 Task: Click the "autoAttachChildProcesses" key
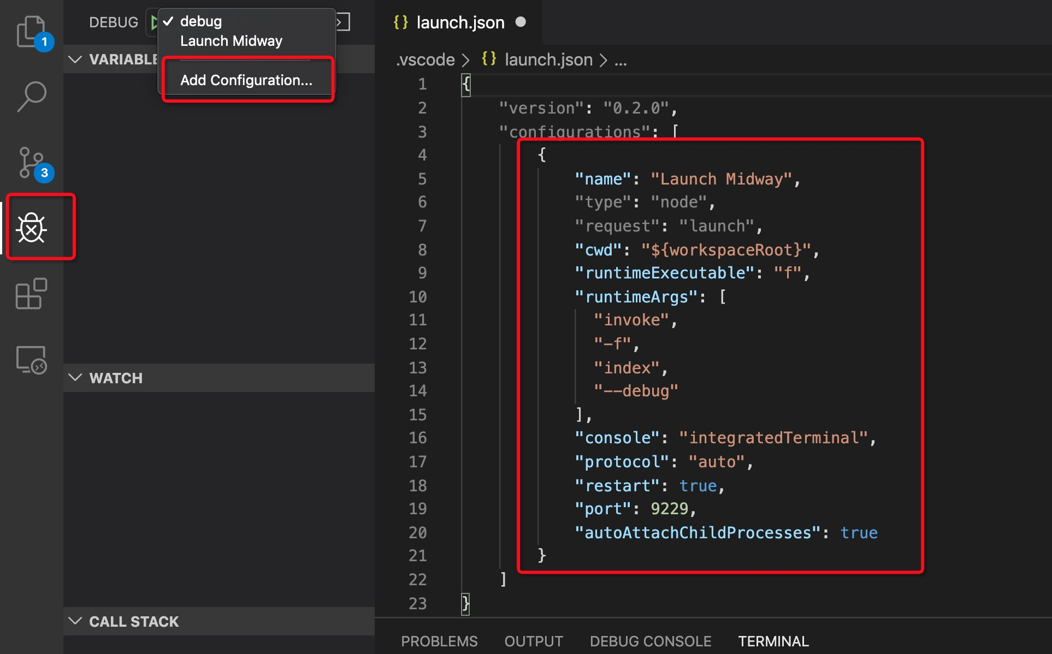point(698,533)
